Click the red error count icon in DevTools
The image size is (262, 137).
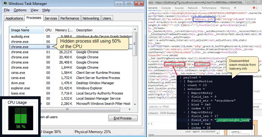pyautogui.click(x=254, y=8)
